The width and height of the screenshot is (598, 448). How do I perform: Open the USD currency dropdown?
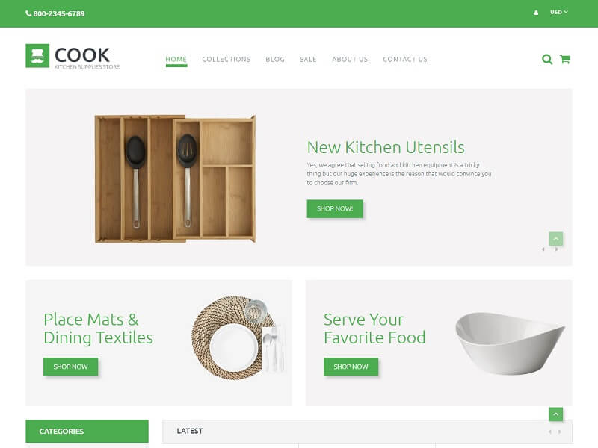coord(558,12)
